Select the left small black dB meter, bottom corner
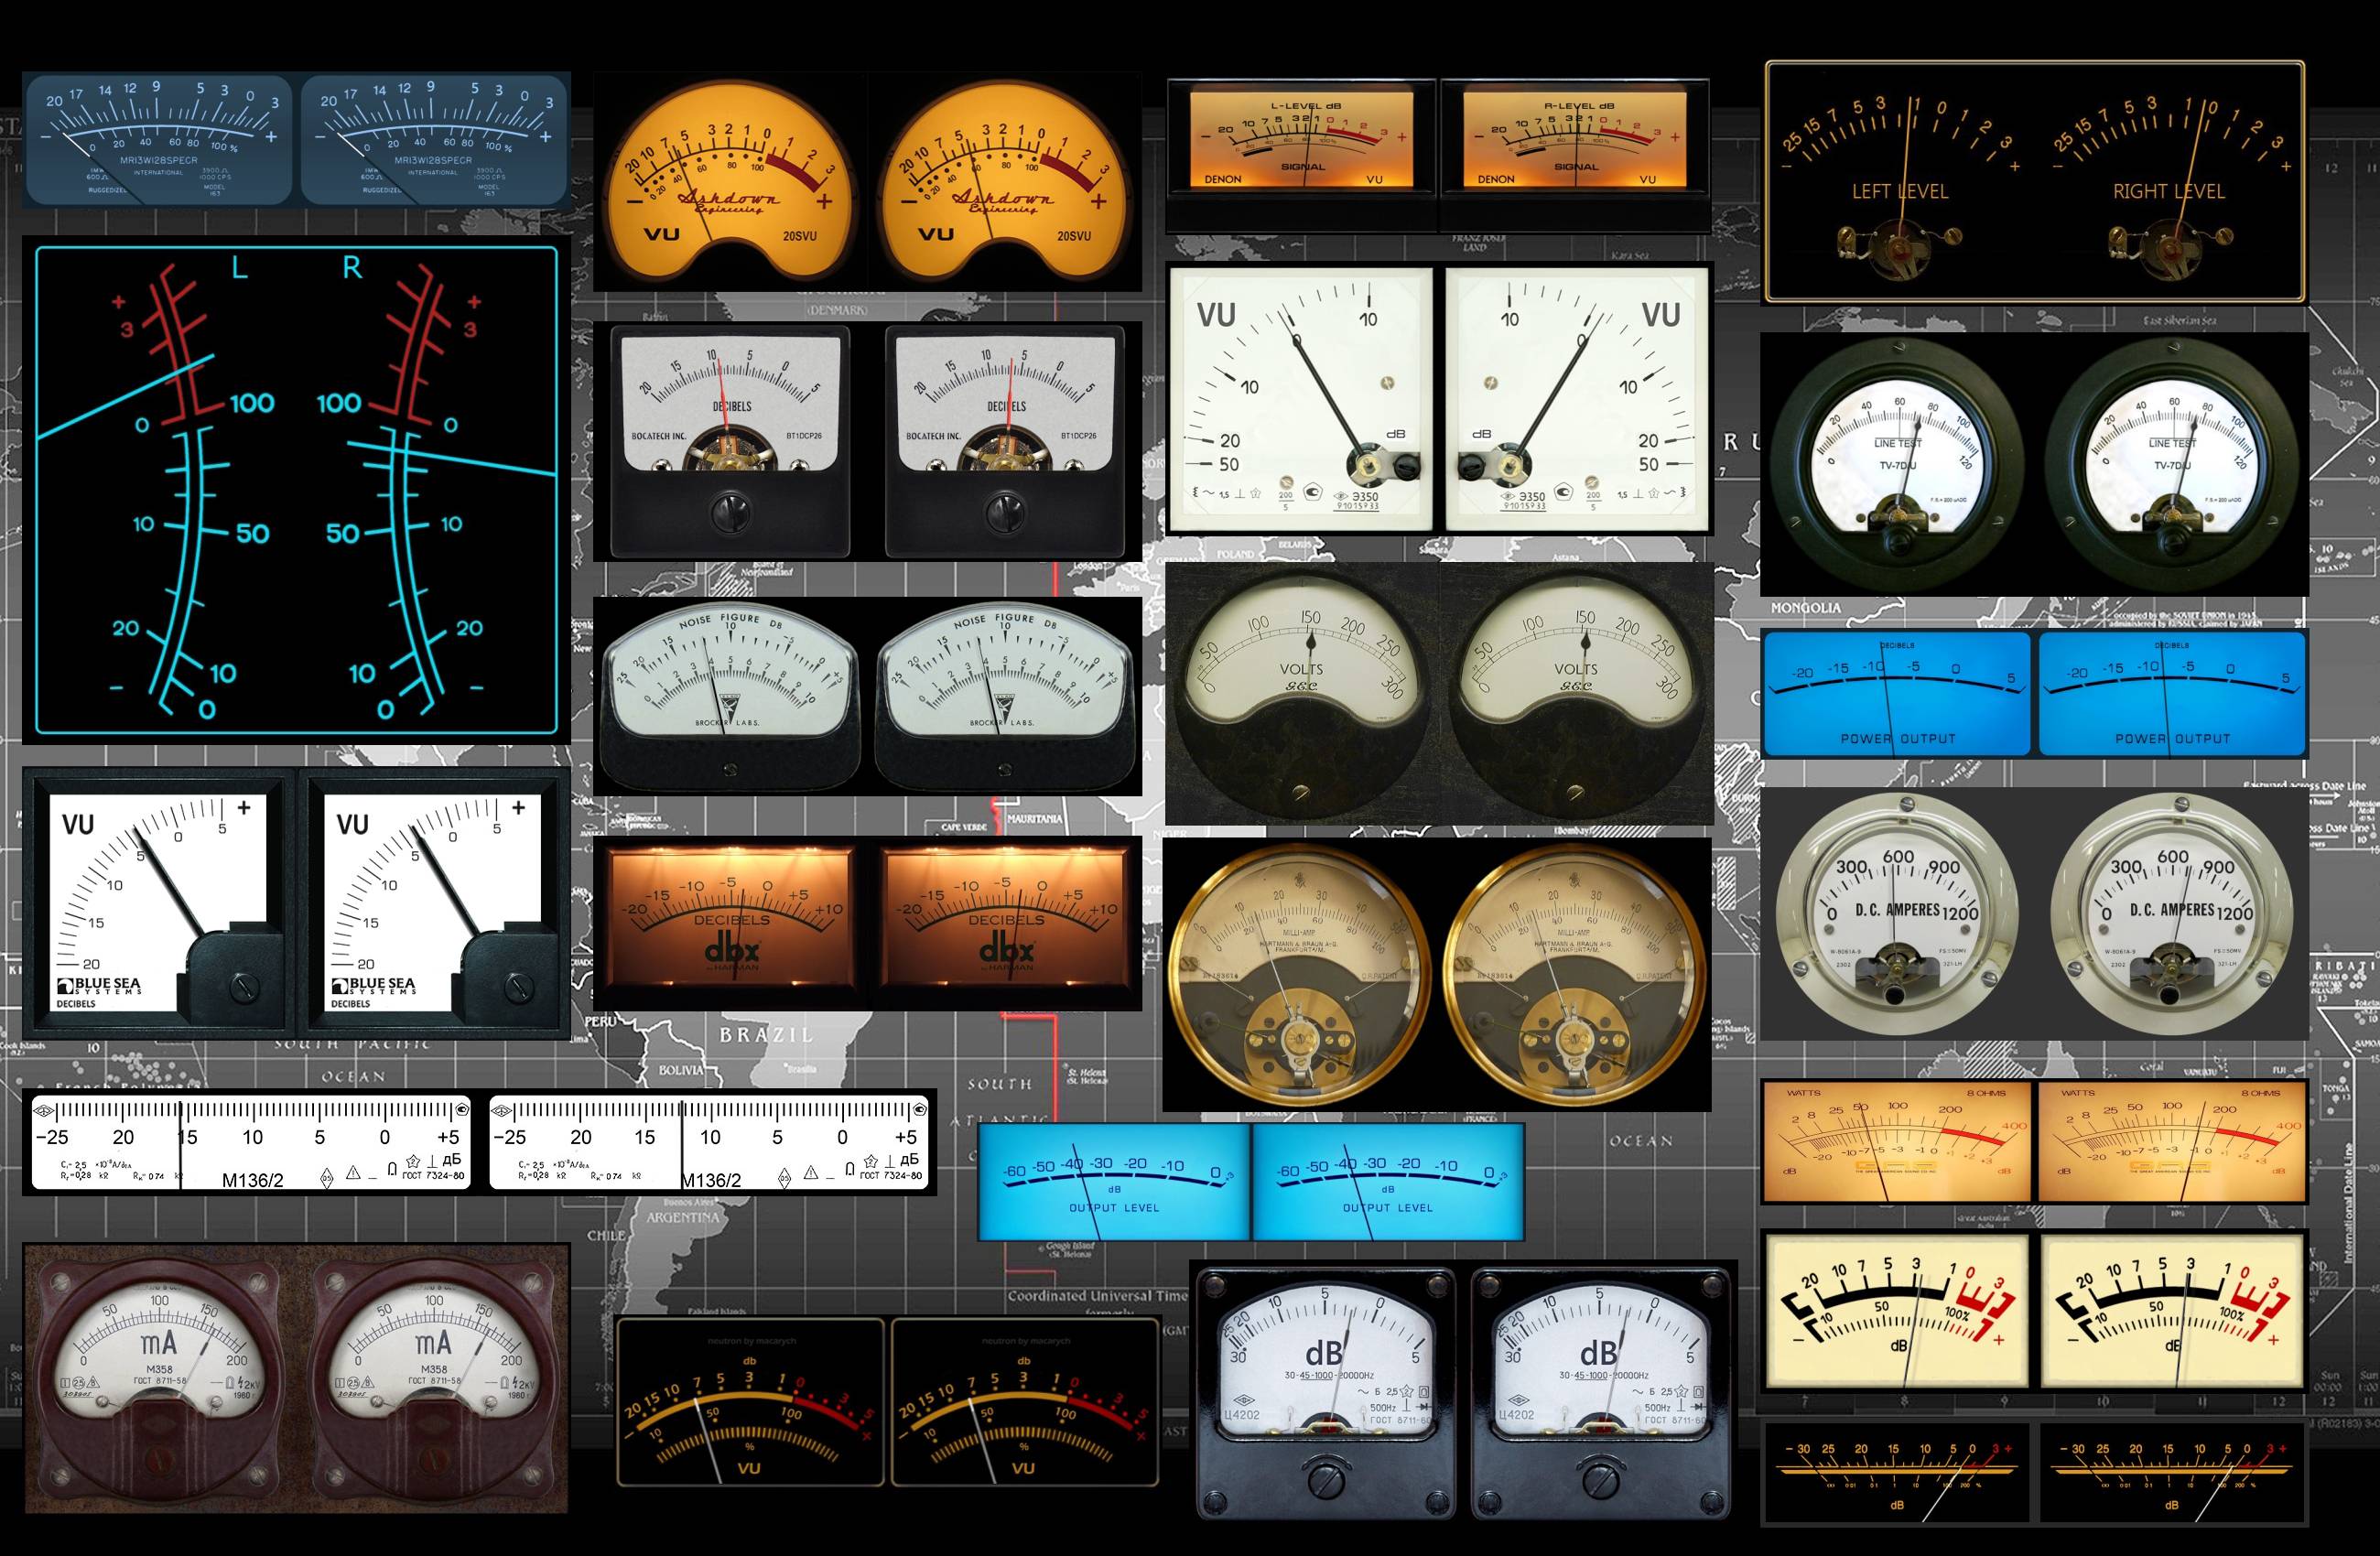2380x1556 pixels. click(x=1897, y=1474)
